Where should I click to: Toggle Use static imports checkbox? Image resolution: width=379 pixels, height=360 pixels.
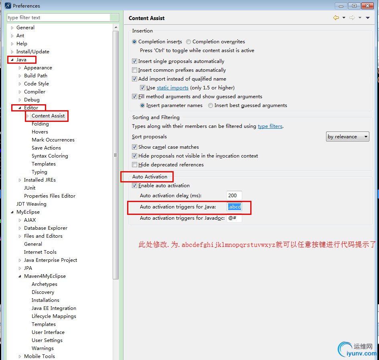(x=143, y=88)
